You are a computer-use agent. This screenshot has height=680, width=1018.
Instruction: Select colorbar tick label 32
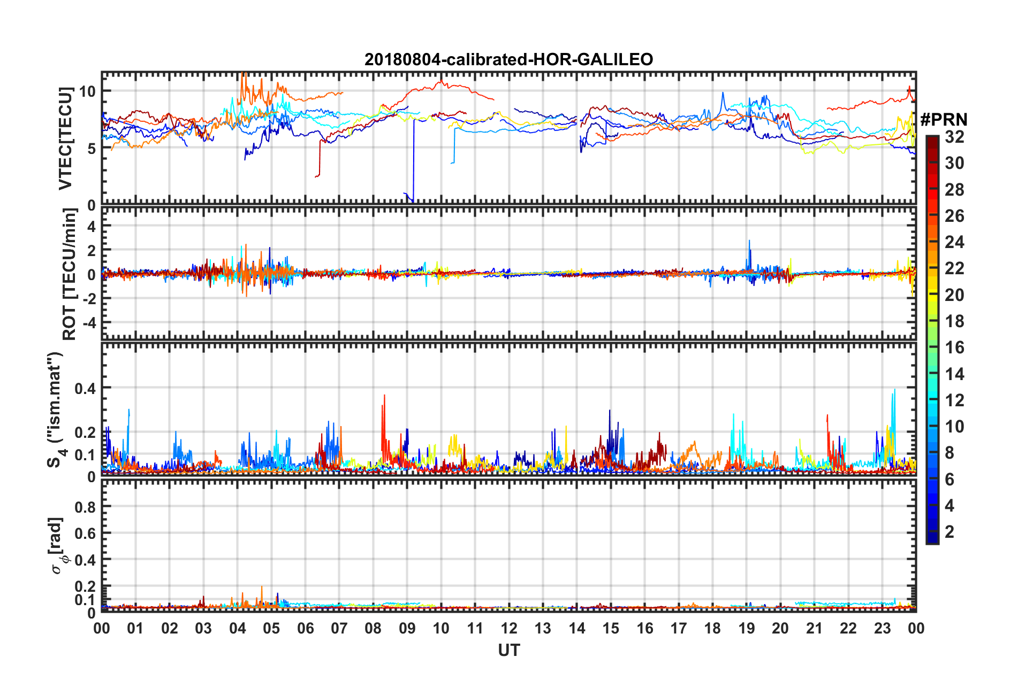pos(954,137)
